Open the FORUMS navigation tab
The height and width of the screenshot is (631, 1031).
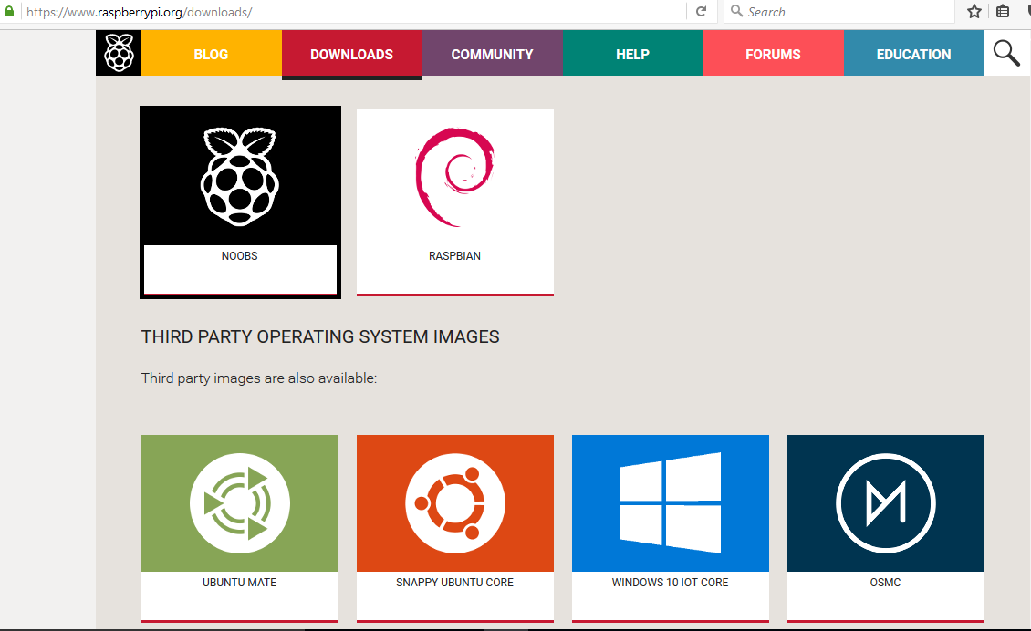click(x=774, y=53)
